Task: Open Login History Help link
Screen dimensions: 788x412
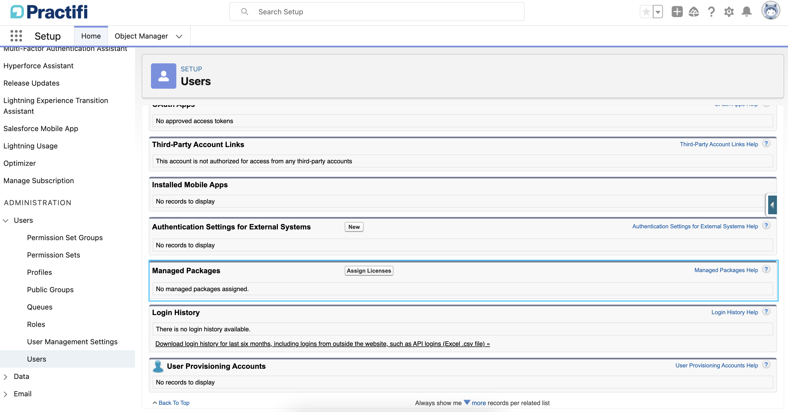Action: (x=735, y=312)
